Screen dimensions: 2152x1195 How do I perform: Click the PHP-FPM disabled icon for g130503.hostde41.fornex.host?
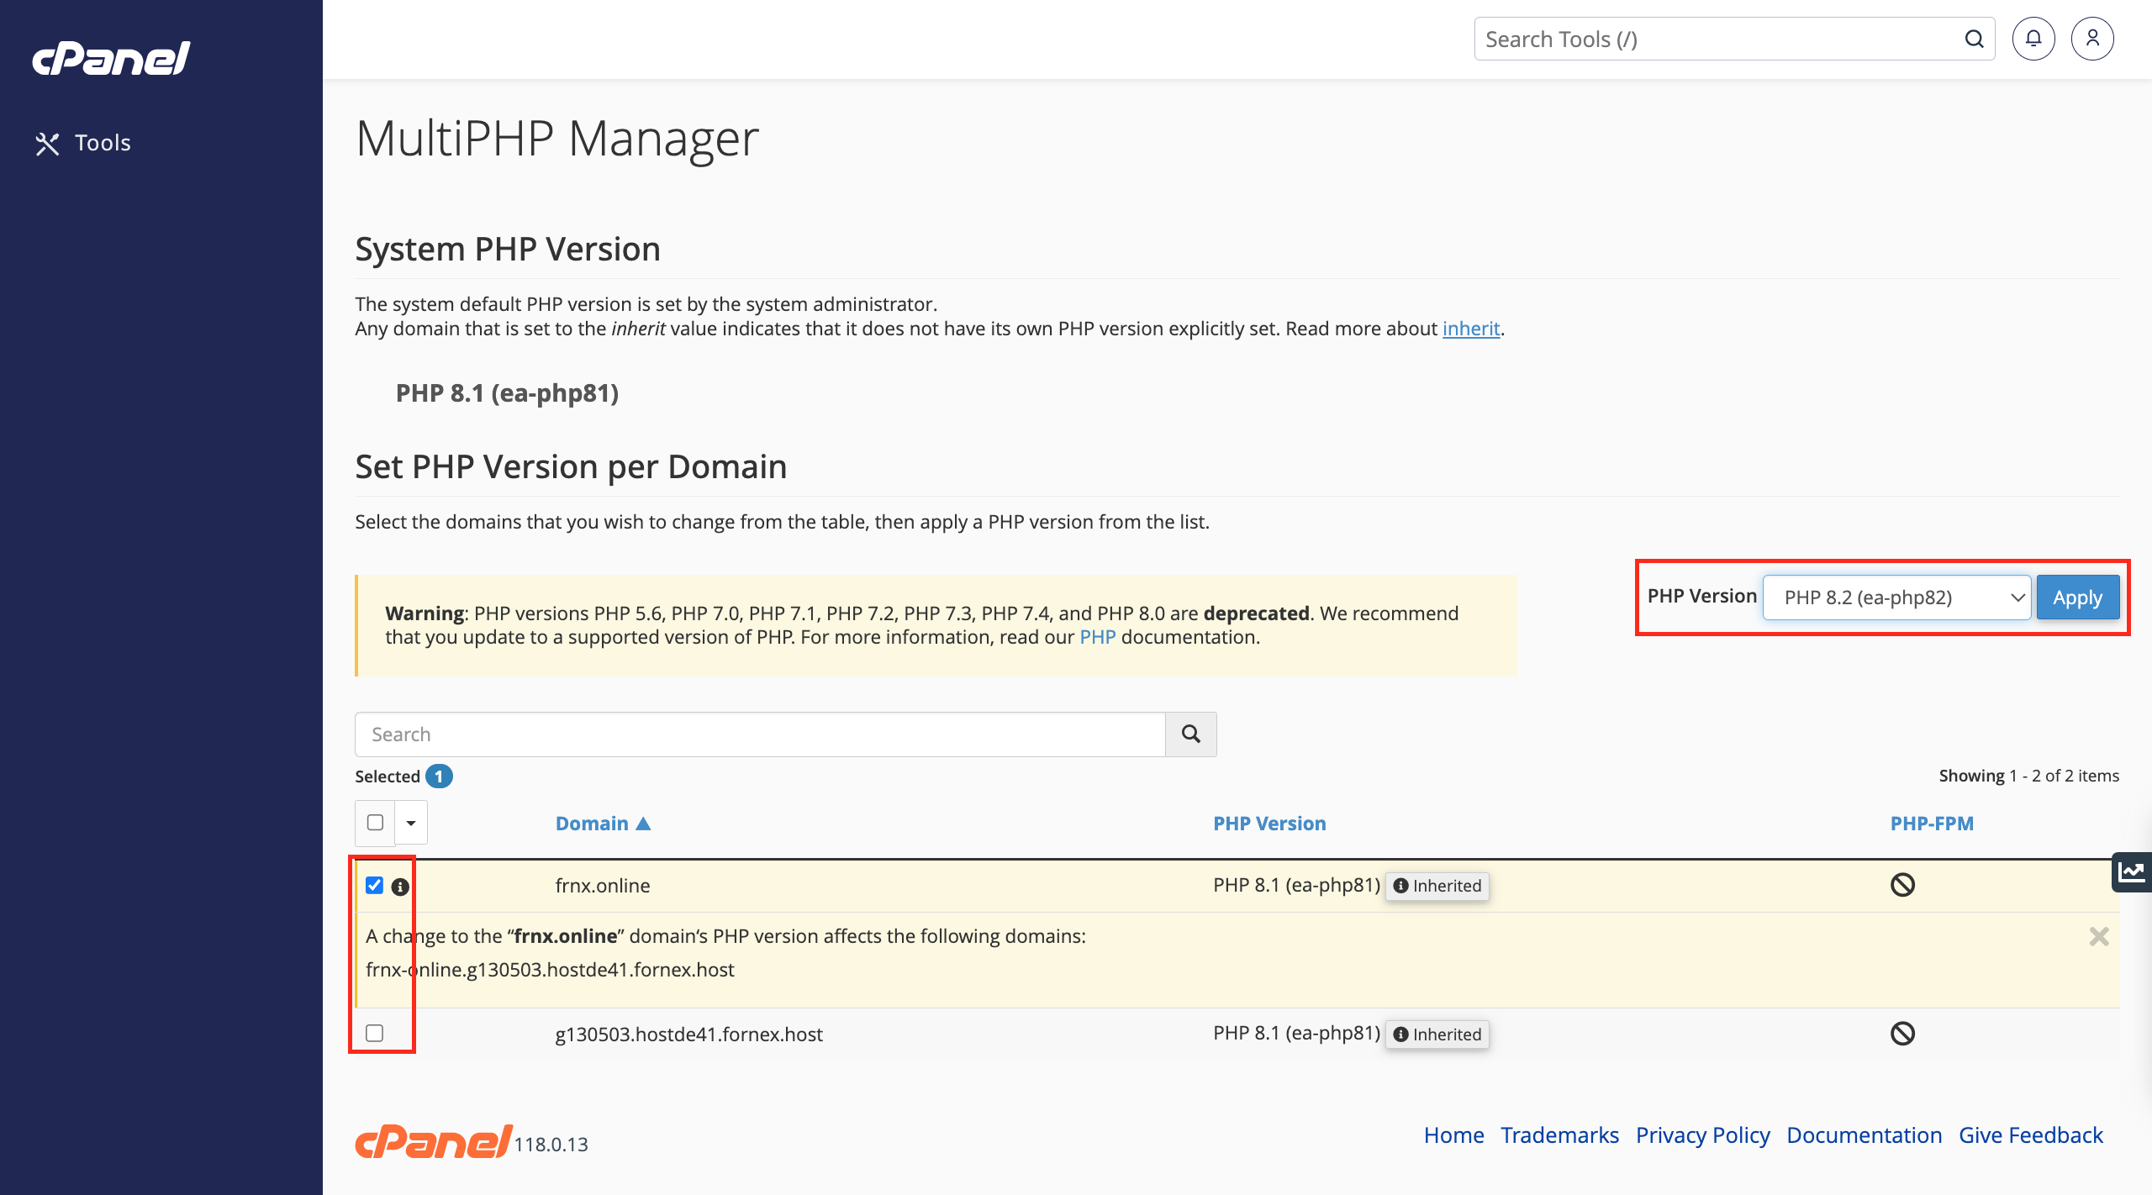click(1902, 1034)
